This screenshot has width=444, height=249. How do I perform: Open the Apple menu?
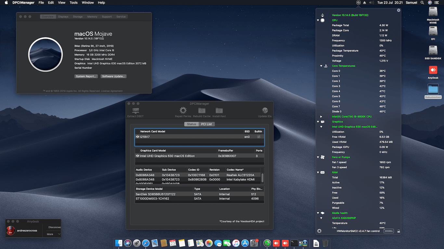(7, 3)
